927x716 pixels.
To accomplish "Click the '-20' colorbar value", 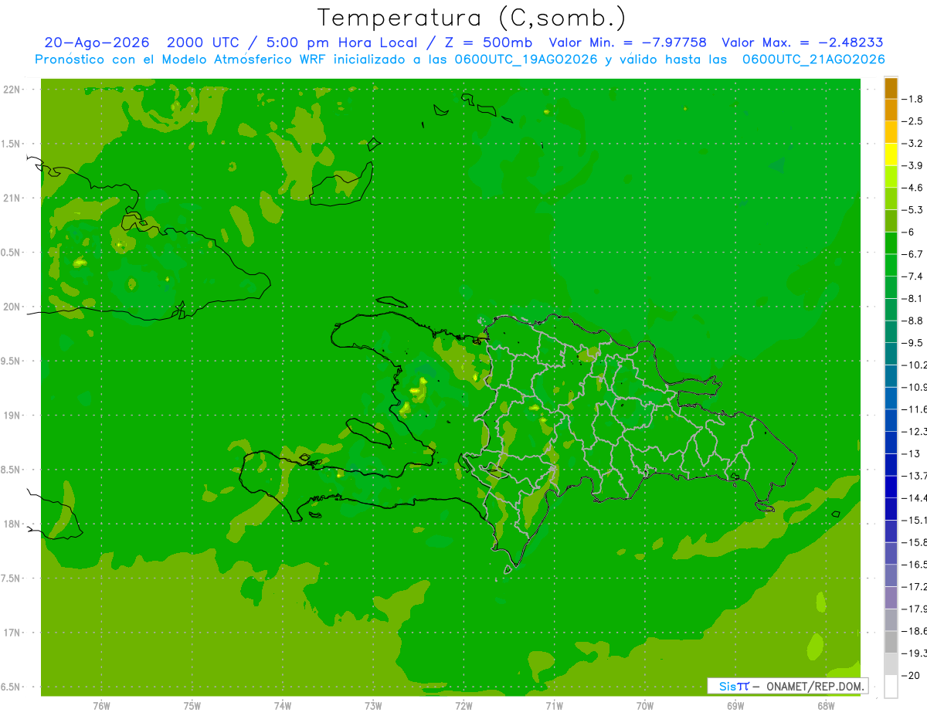I will click(910, 676).
